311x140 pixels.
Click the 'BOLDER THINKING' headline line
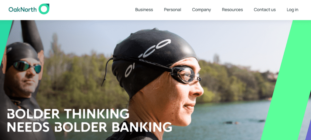68,114
